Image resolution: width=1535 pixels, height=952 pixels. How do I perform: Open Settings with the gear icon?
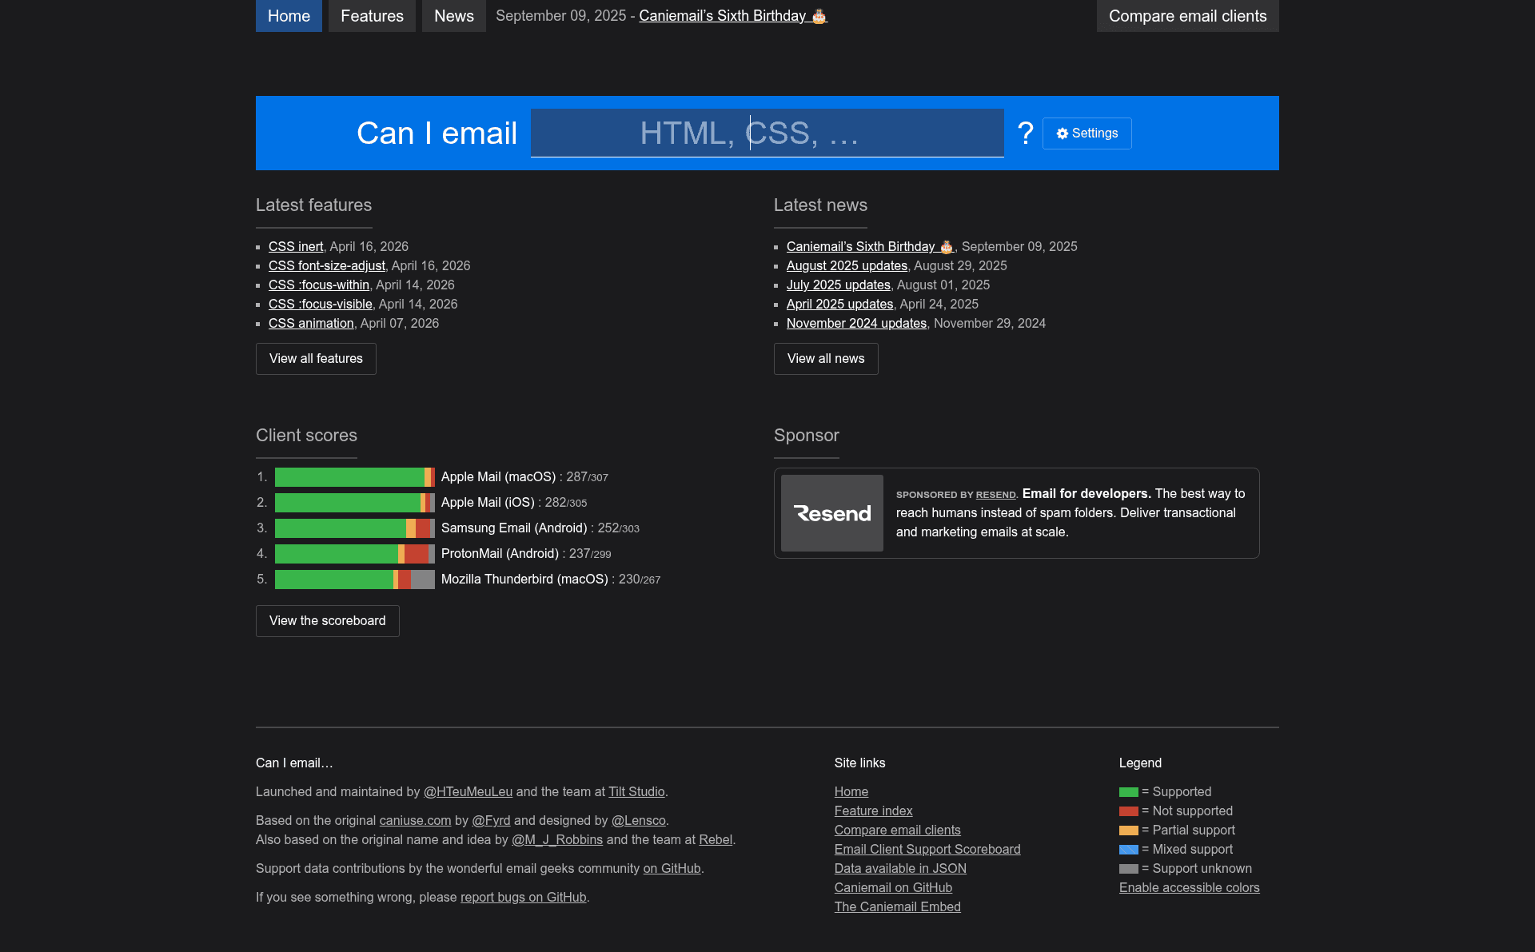point(1086,133)
